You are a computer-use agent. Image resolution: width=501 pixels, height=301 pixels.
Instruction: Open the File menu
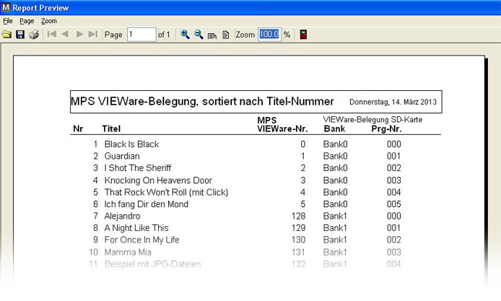pos(8,21)
